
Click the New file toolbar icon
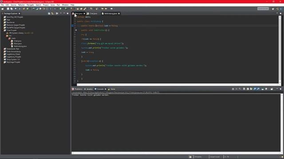point(3,9)
